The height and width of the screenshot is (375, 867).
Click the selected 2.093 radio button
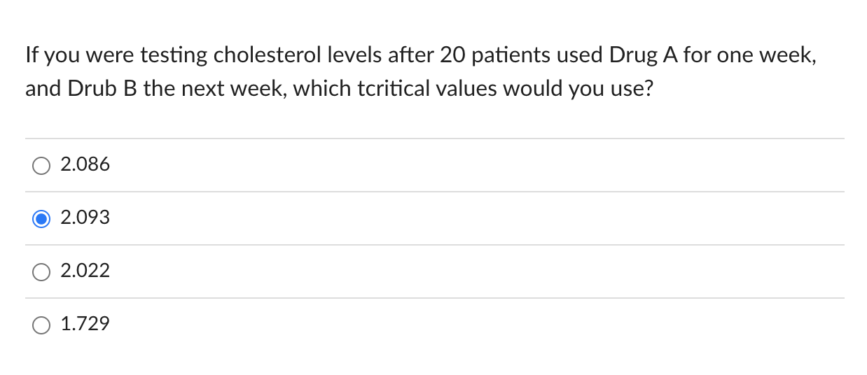click(41, 219)
